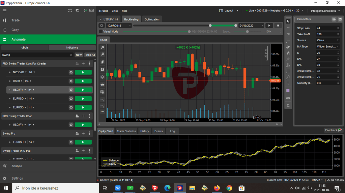Screen dimensions: 345x193
Task: Switch to the Optimization tab
Action: click(x=152, y=19)
